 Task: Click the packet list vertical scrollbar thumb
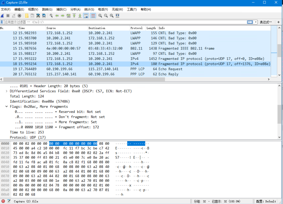(x=279, y=51)
